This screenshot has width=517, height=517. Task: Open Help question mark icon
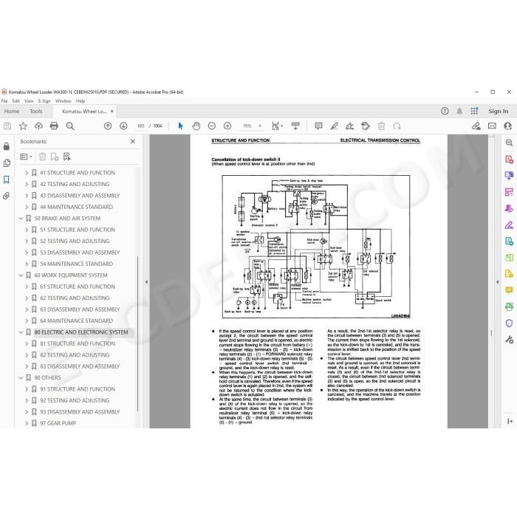coord(445,111)
